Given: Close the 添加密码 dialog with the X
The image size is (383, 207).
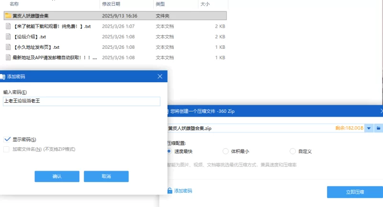Looking at the screenshot, I should click(x=160, y=76).
